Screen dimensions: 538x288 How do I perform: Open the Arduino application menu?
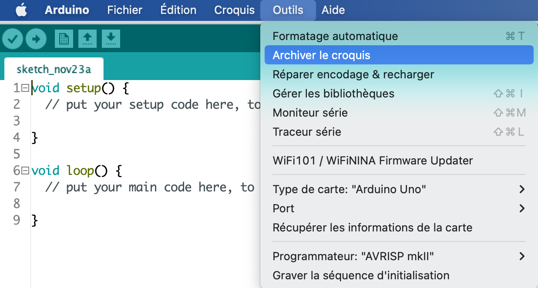(x=67, y=10)
